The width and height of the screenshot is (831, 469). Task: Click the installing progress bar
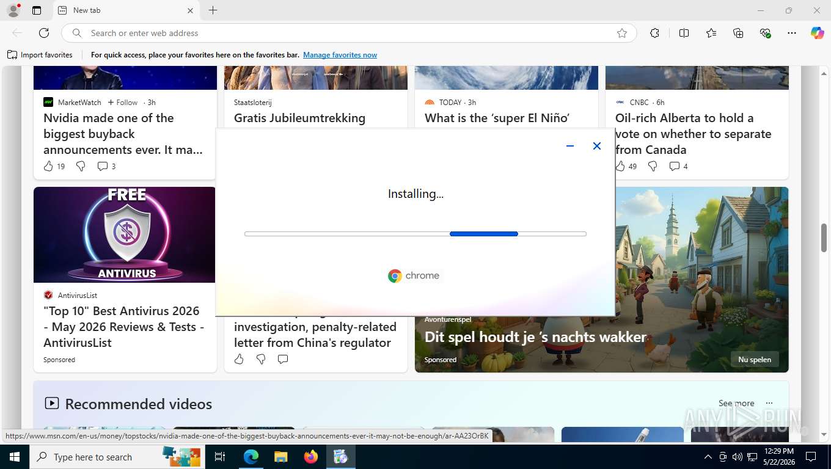click(x=416, y=234)
